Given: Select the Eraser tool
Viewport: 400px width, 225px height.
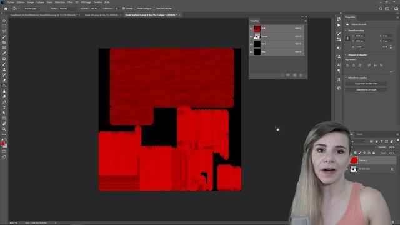Looking at the screenshot, I should pyautogui.click(x=4, y=80).
